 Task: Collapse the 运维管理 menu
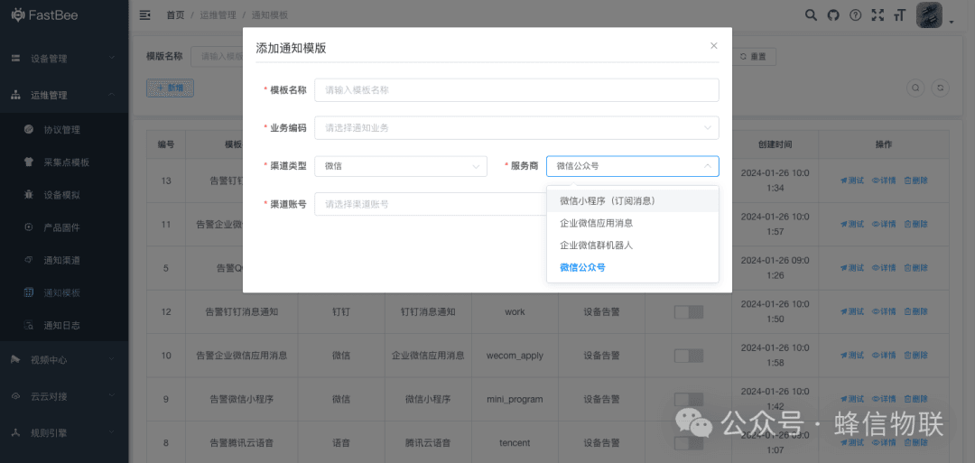[x=64, y=95]
